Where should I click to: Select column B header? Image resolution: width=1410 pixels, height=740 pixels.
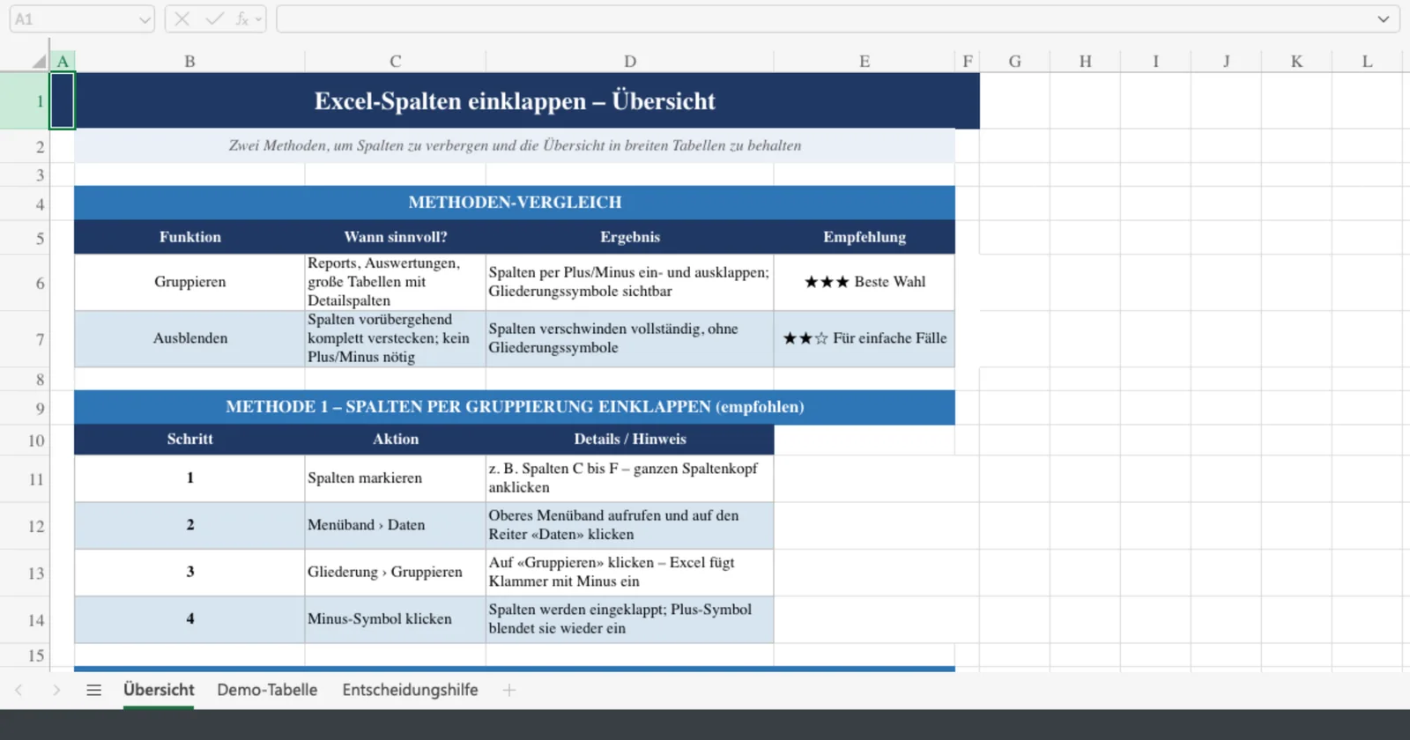tap(189, 61)
